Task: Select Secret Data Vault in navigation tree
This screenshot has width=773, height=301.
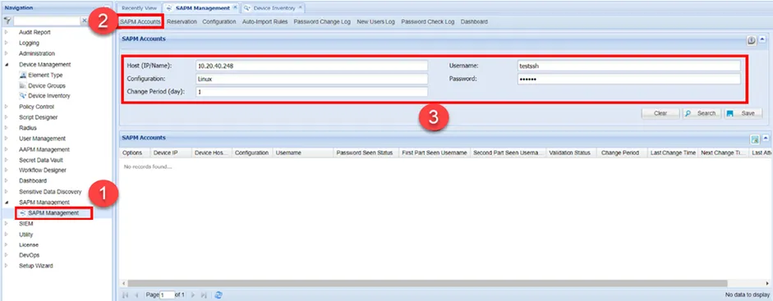Action: point(41,160)
